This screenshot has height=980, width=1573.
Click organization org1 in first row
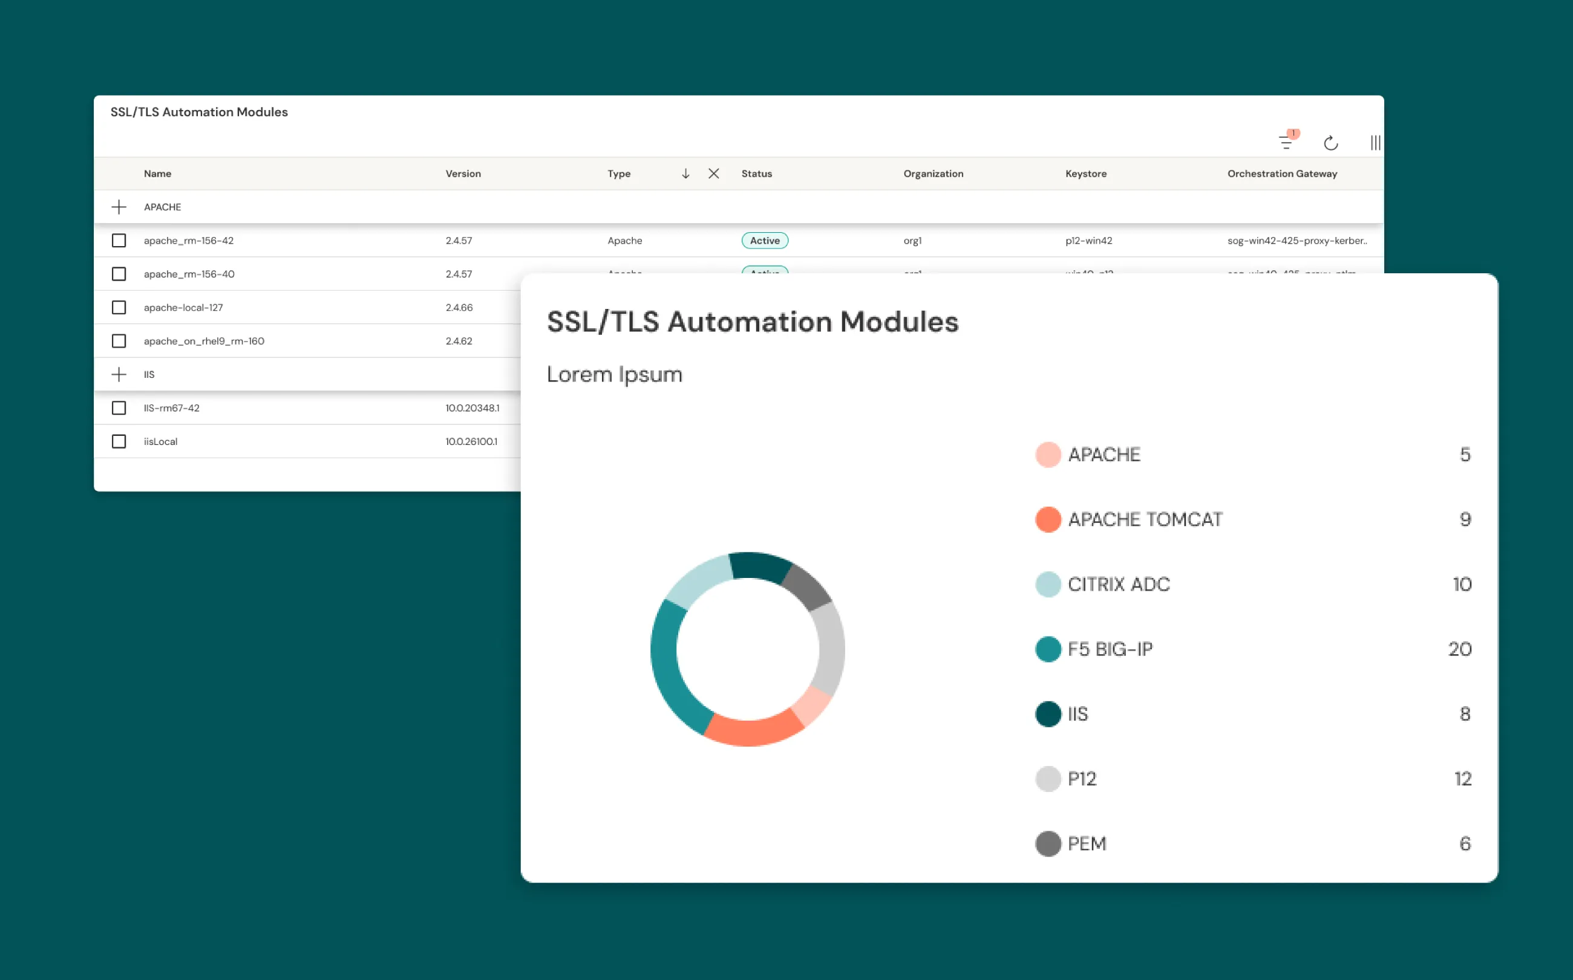pos(912,241)
